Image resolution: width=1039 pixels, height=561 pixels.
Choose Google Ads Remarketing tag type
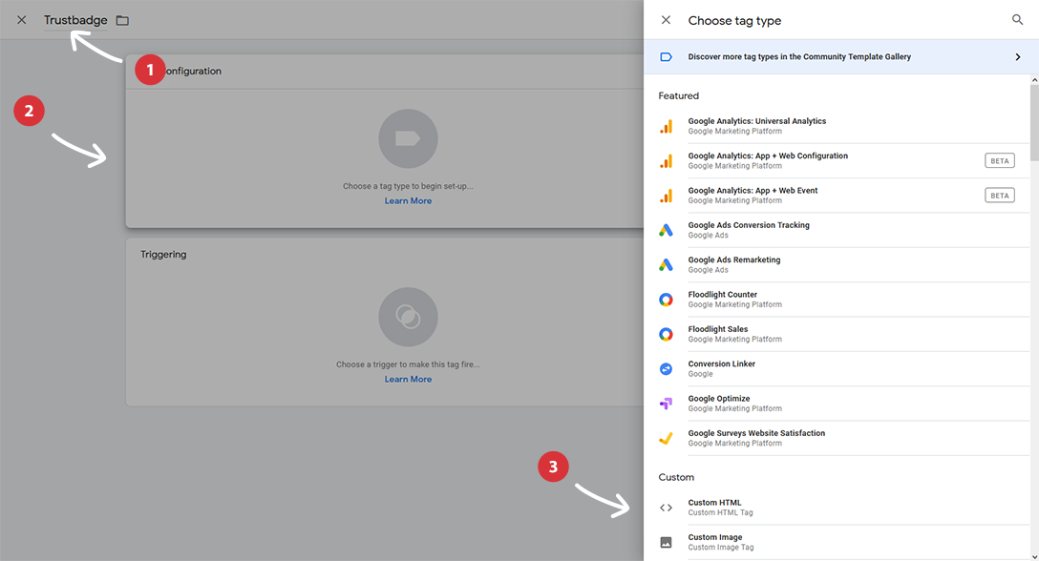tap(837, 265)
